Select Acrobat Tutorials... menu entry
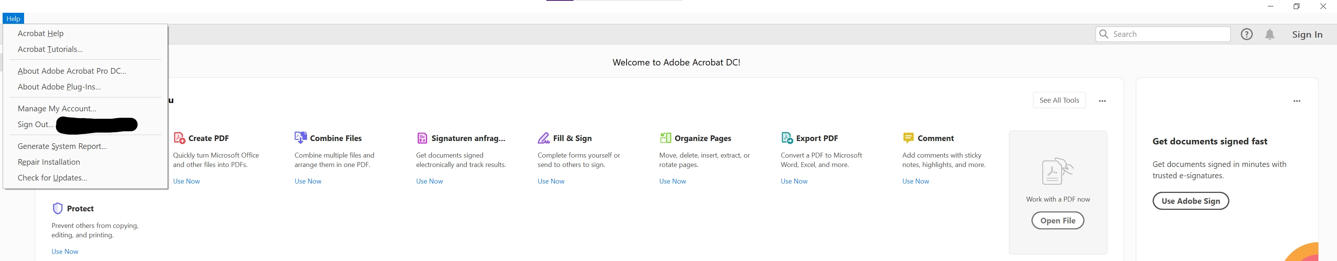1337x261 pixels. point(85,49)
